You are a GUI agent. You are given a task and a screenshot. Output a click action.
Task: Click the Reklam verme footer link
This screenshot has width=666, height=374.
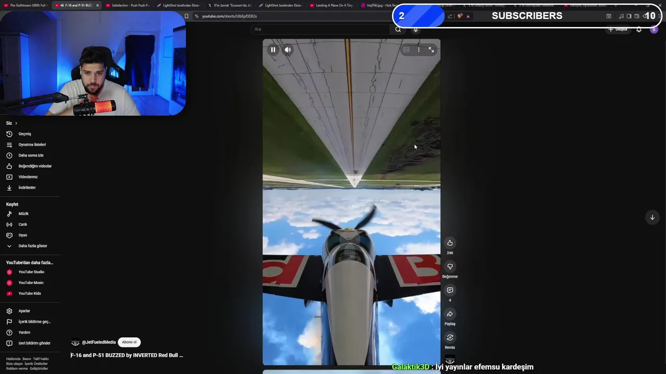[17, 368]
